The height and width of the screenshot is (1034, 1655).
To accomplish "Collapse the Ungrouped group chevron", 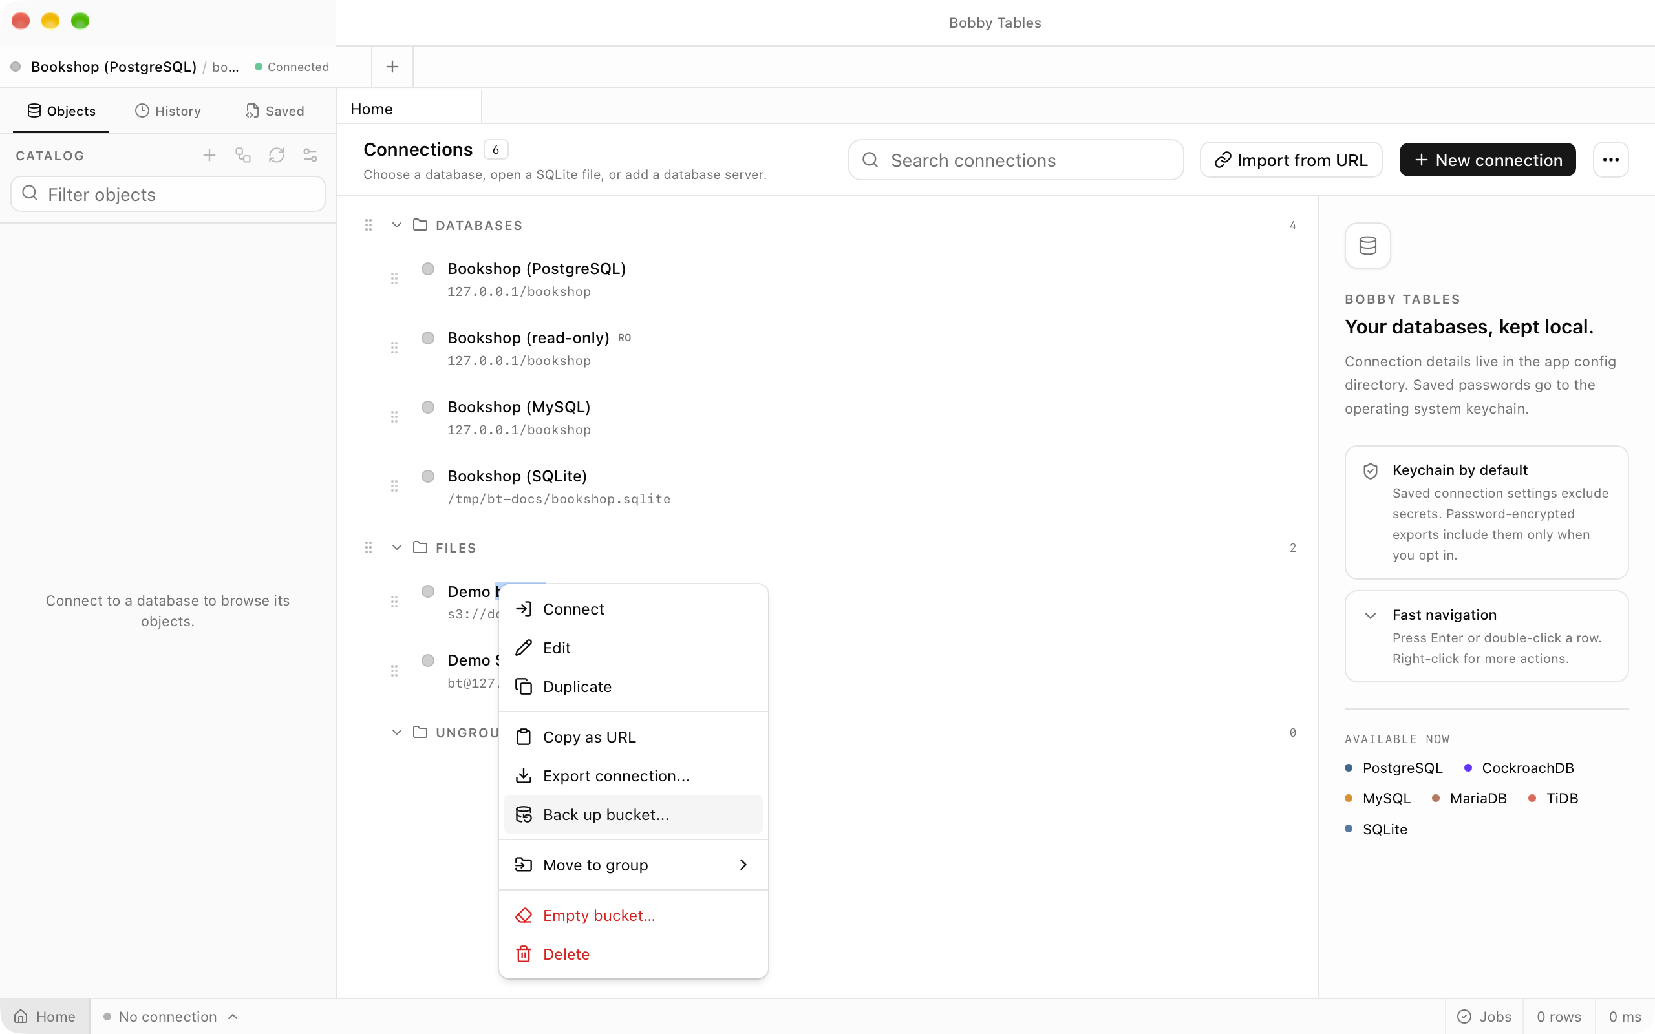I will pyautogui.click(x=397, y=732).
